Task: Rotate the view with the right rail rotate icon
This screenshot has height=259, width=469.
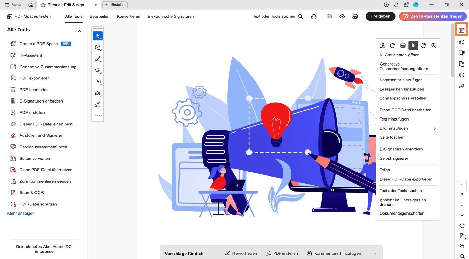Action: tap(462, 226)
